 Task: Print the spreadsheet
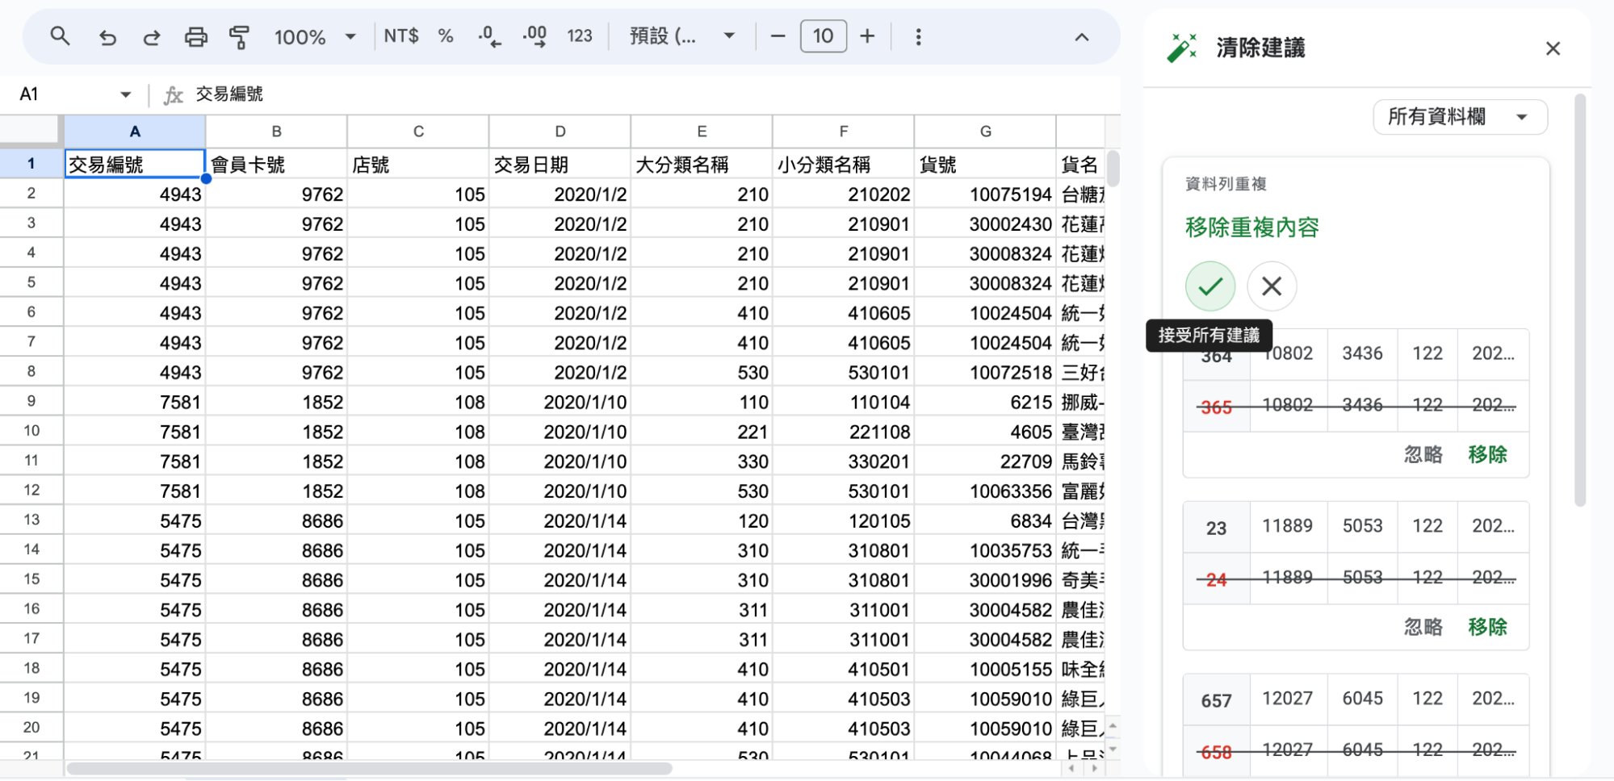click(x=195, y=37)
